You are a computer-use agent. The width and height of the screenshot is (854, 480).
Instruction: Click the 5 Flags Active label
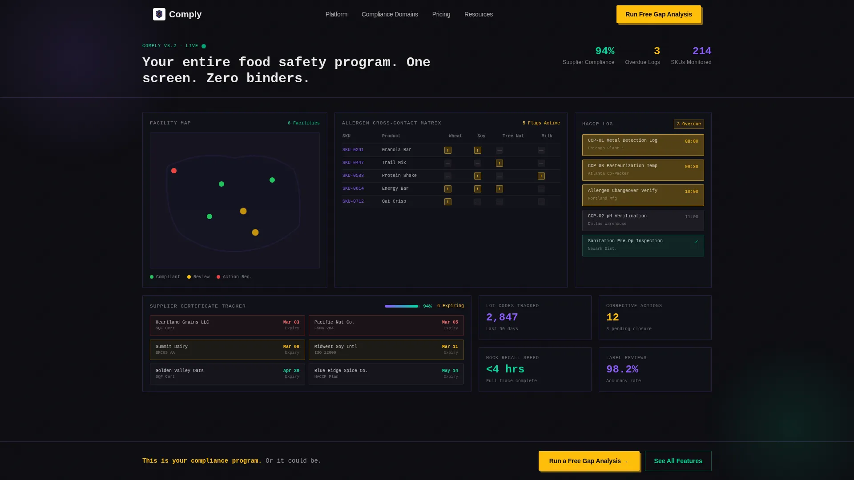click(541, 124)
